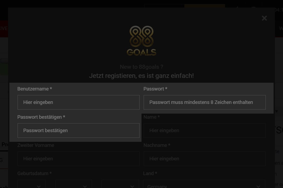This screenshot has height=188, width=283.
Task: Select the Passwort bestätigen input box
Action: coord(78,131)
